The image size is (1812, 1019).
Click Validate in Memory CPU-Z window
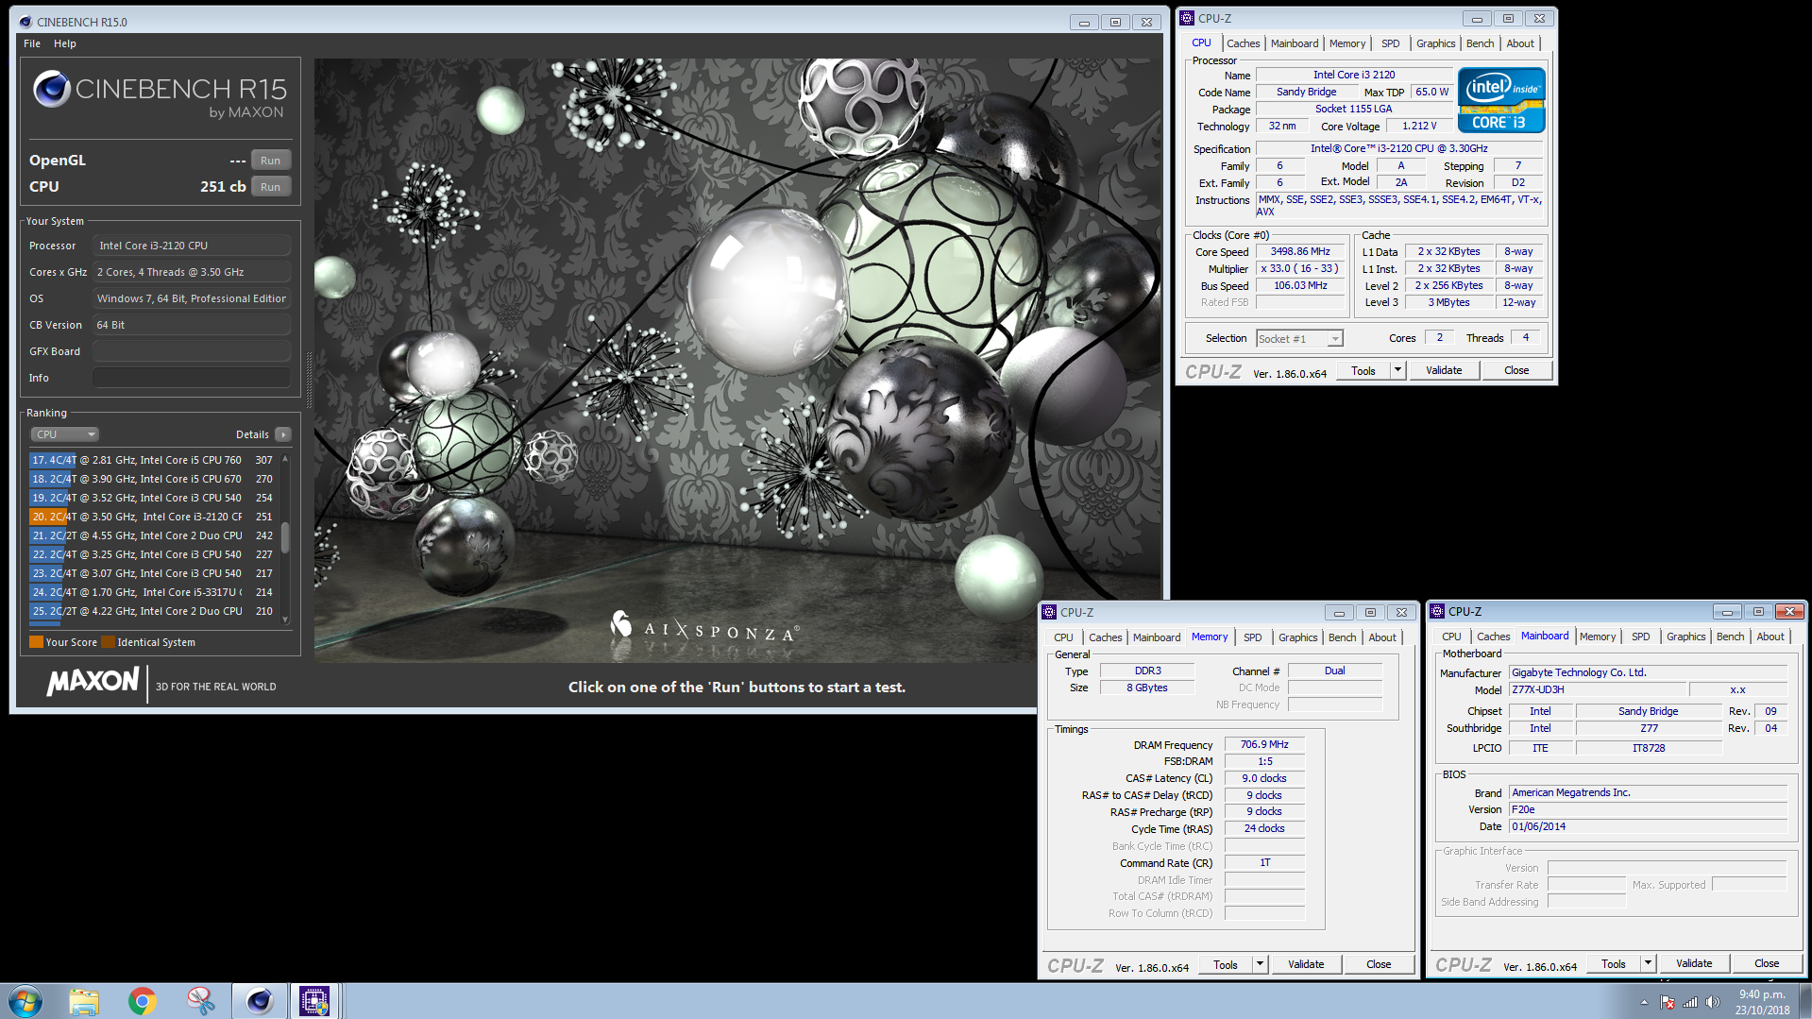(x=1306, y=964)
